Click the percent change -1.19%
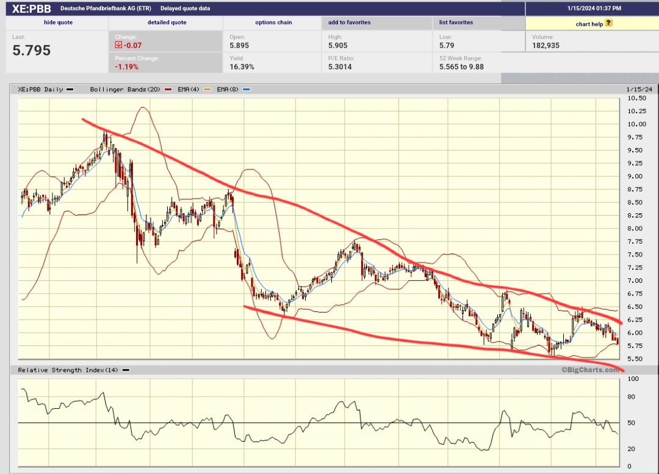Screen dimensions: 659x474 (126, 66)
